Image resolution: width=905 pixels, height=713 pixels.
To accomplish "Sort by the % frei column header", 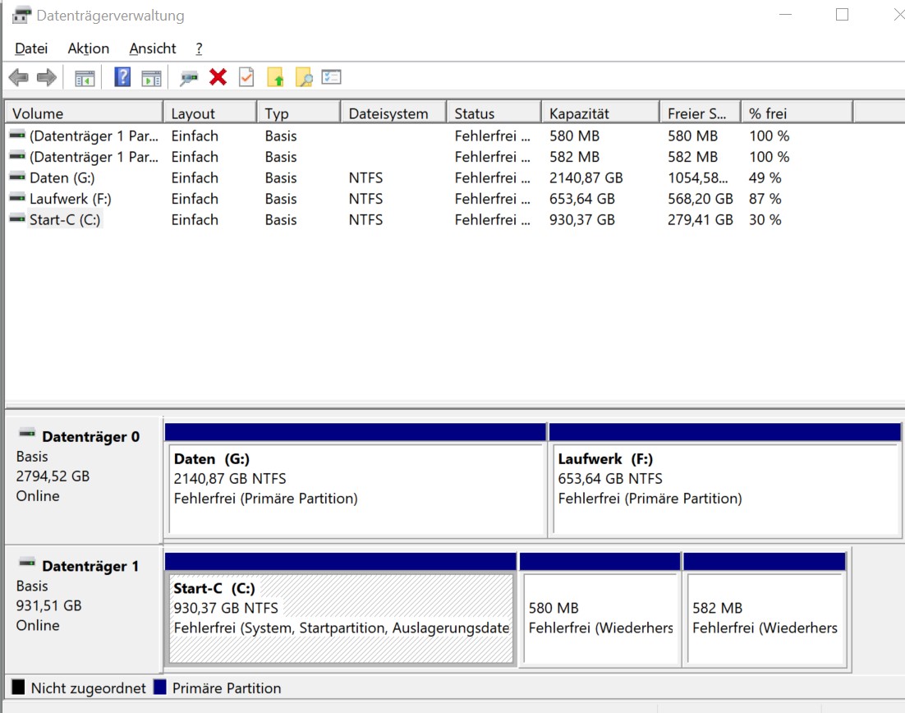I will tap(797, 113).
